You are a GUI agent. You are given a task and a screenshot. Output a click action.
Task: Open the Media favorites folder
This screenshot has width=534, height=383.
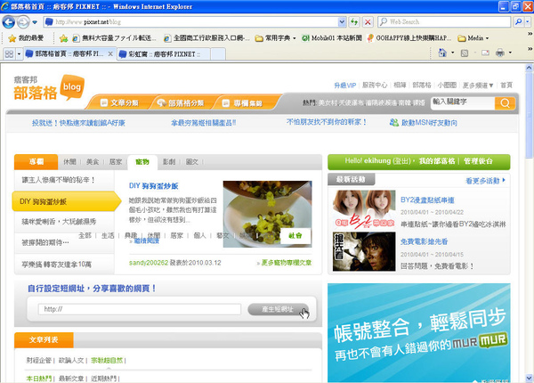click(473, 38)
